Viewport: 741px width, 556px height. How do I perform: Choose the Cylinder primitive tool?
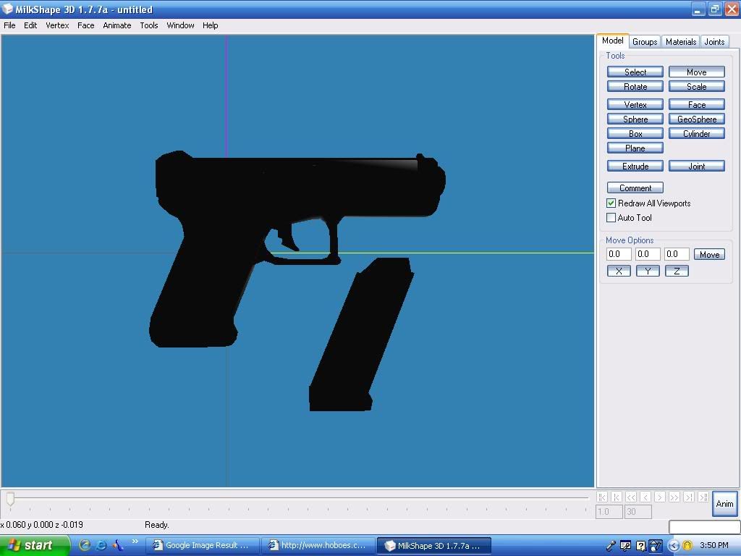[x=697, y=134]
